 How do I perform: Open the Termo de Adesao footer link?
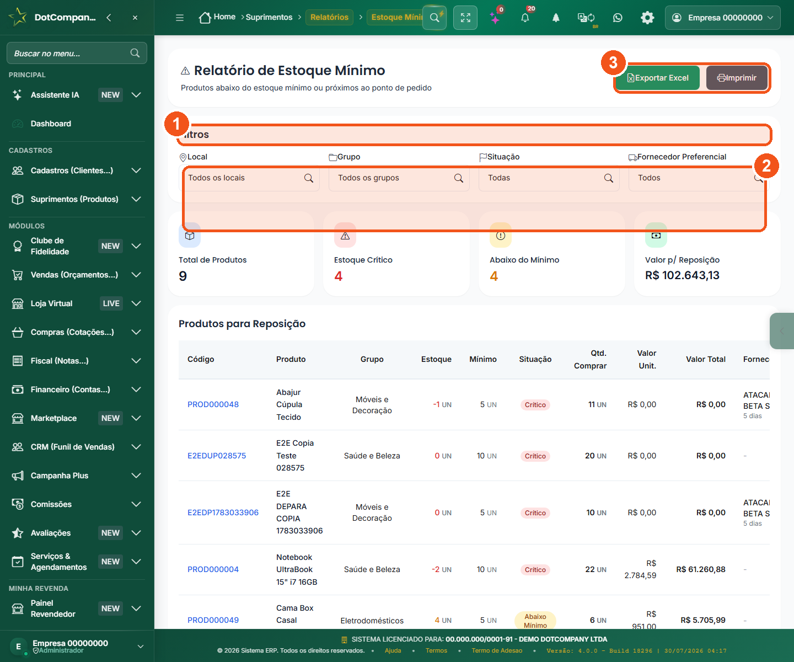coord(497,650)
